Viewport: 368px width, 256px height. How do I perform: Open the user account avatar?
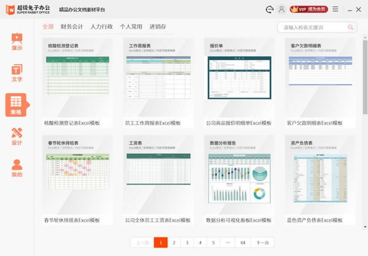282,9
